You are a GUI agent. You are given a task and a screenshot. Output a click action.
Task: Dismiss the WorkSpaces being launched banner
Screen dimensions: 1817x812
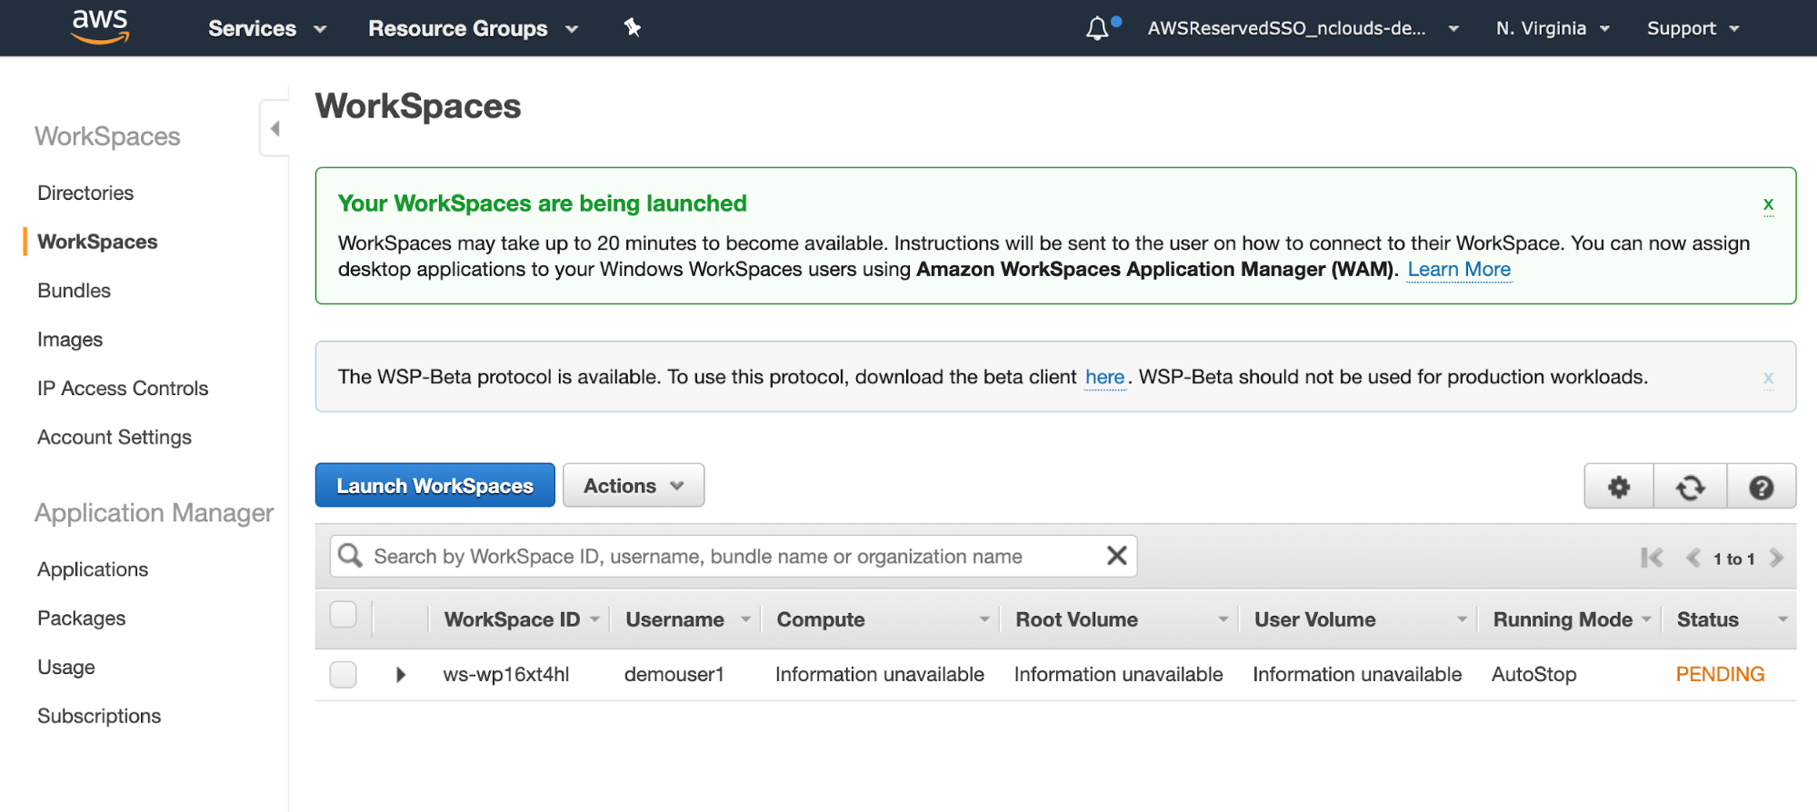tap(1768, 203)
